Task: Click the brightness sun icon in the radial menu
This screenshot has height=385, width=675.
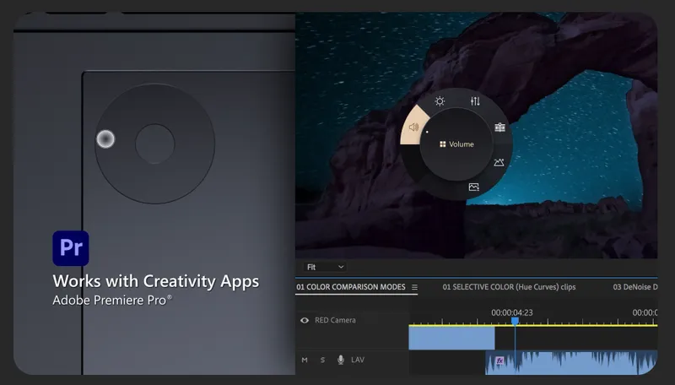Action: (x=440, y=101)
